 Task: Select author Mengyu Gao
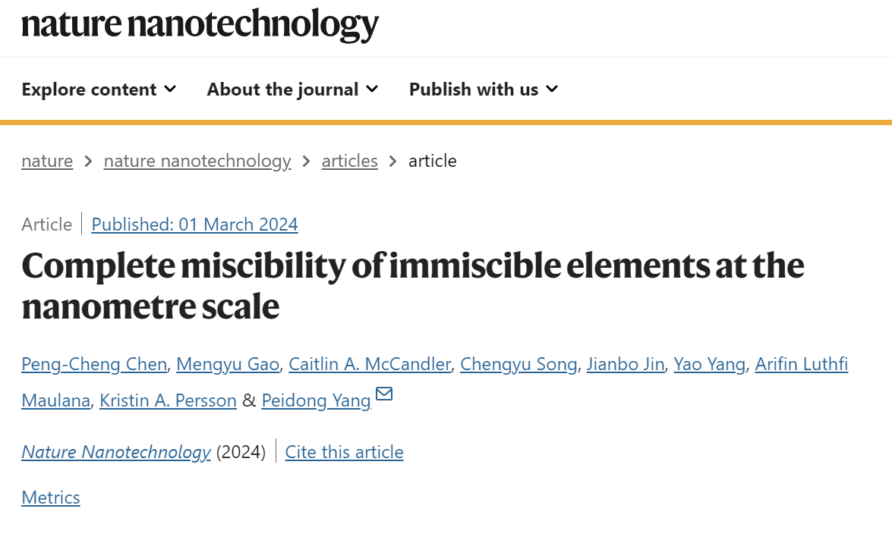coord(228,363)
